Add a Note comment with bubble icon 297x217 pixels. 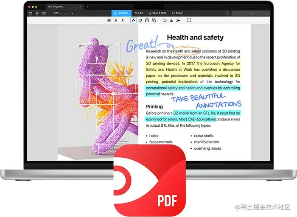point(165,20)
